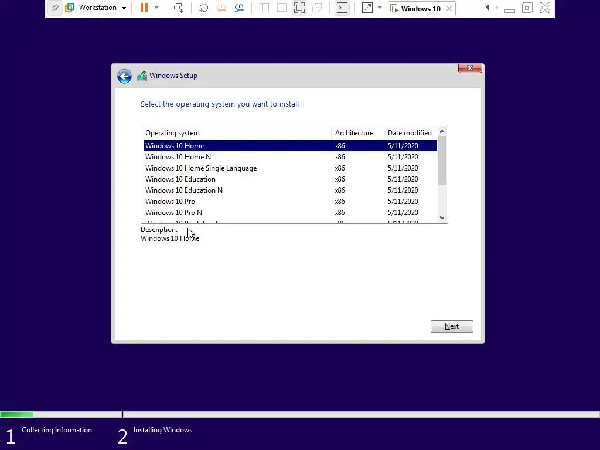Screen dimensions: 600x450
Task: Send Ctrl+Alt+Del to the VM
Action: (x=179, y=8)
